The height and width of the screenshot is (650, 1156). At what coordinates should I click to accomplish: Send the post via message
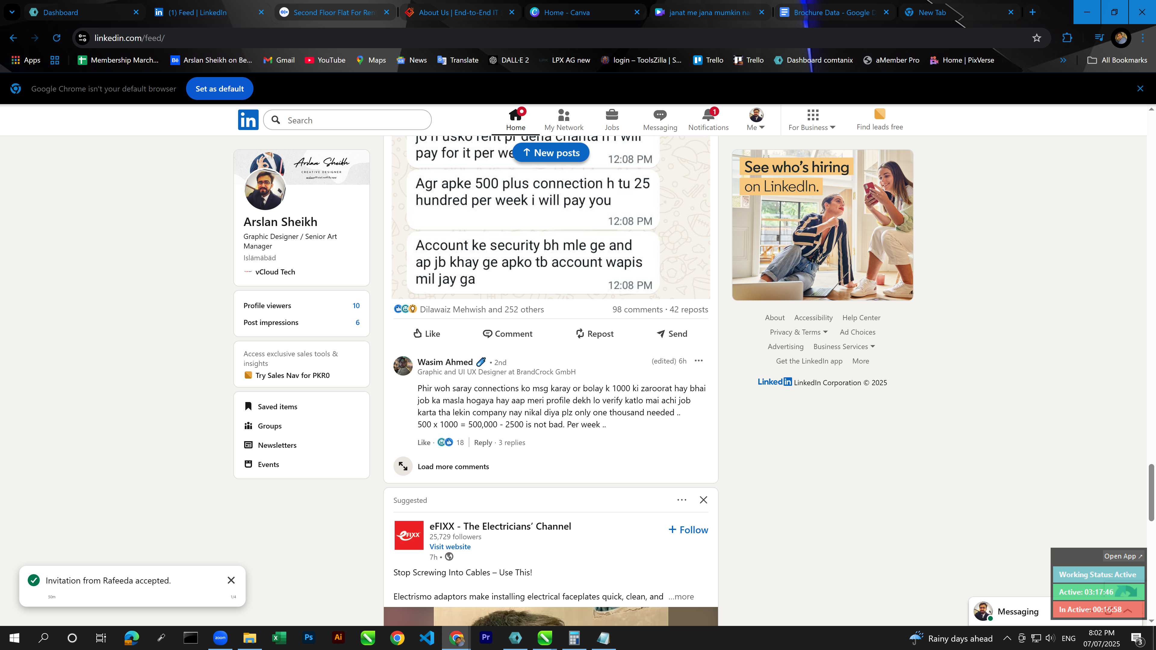pyautogui.click(x=672, y=334)
